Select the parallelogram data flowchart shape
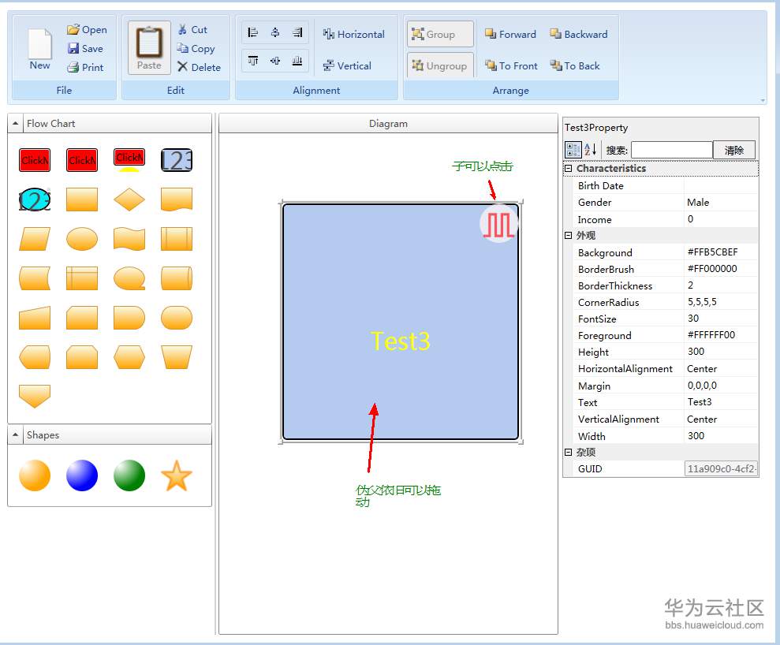 click(35, 239)
